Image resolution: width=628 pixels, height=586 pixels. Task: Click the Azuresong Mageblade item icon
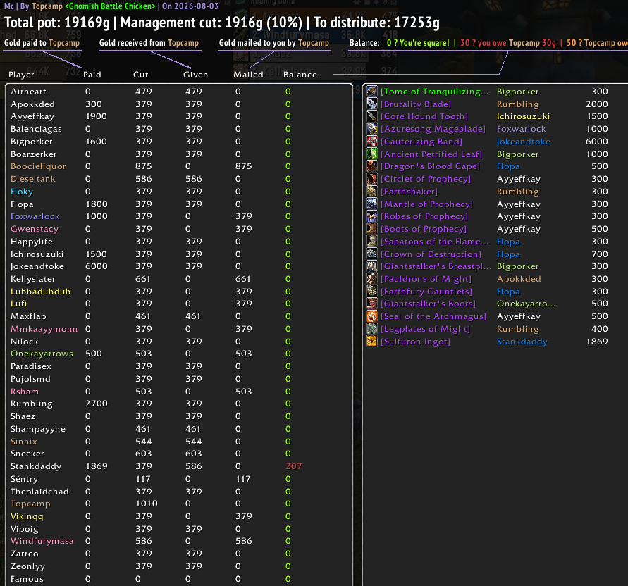[x=371, y=129]
